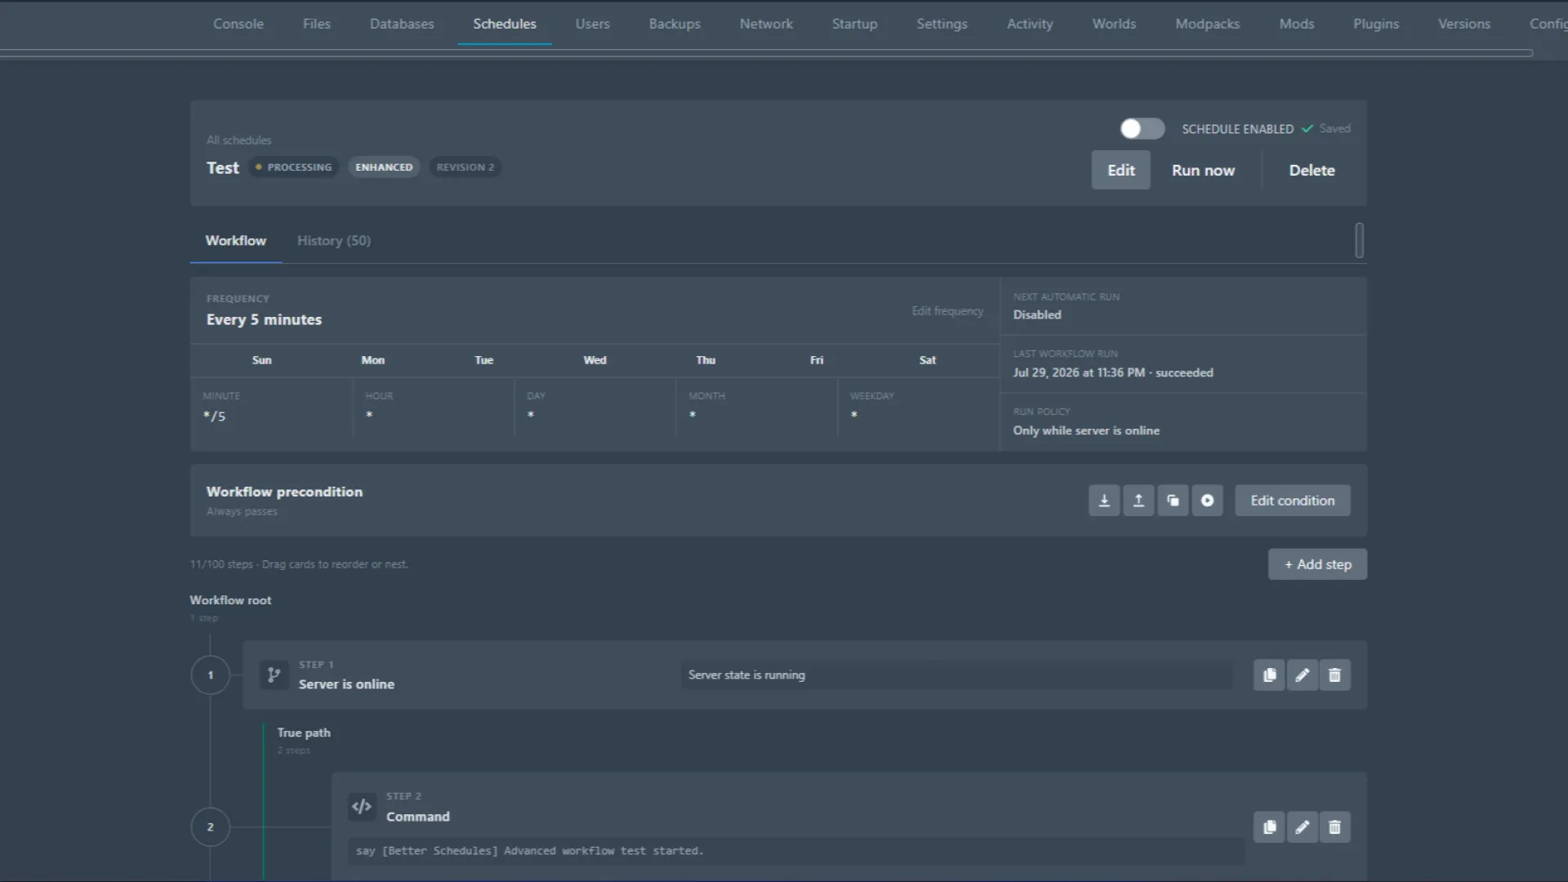Screen dimensions: 1568x882
Task: Go to the Network tab
Action: 766,24
